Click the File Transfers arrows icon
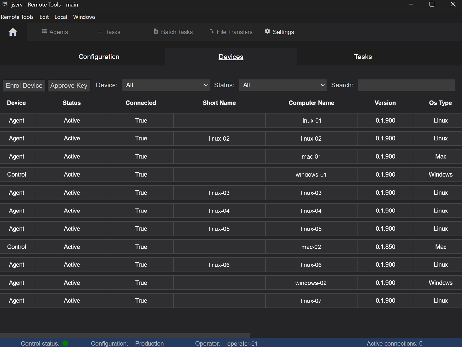Image resolution: width=462 pixels, height=347 pixels. click(212, 31)
